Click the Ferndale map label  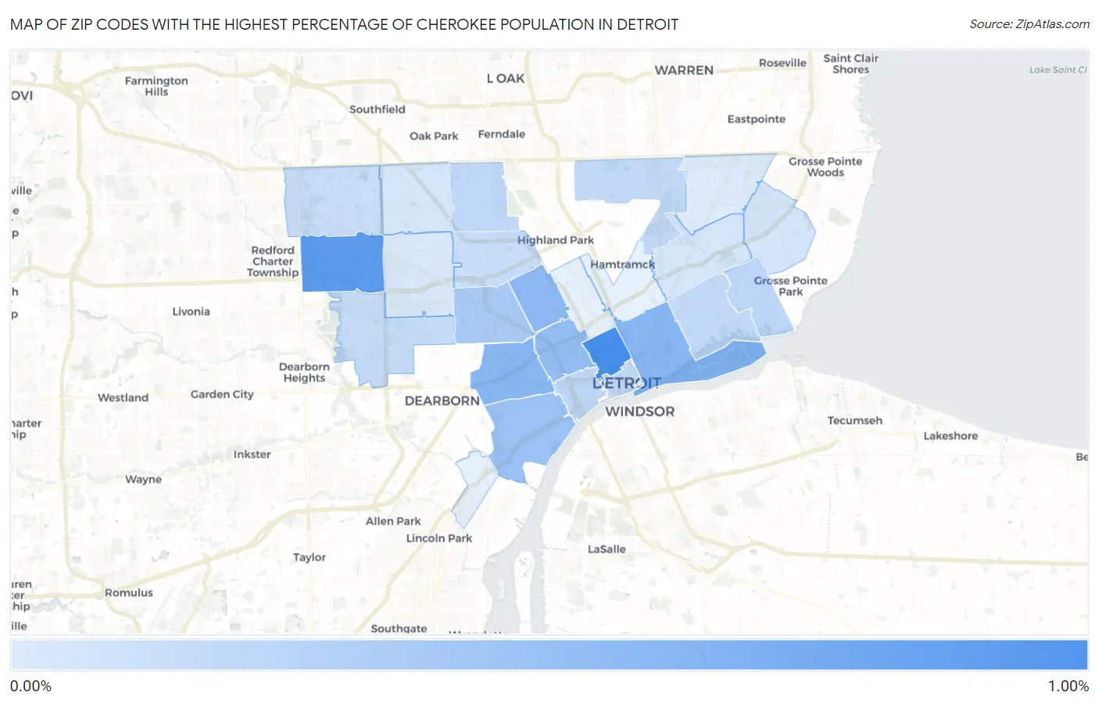[x=501, y=135]
